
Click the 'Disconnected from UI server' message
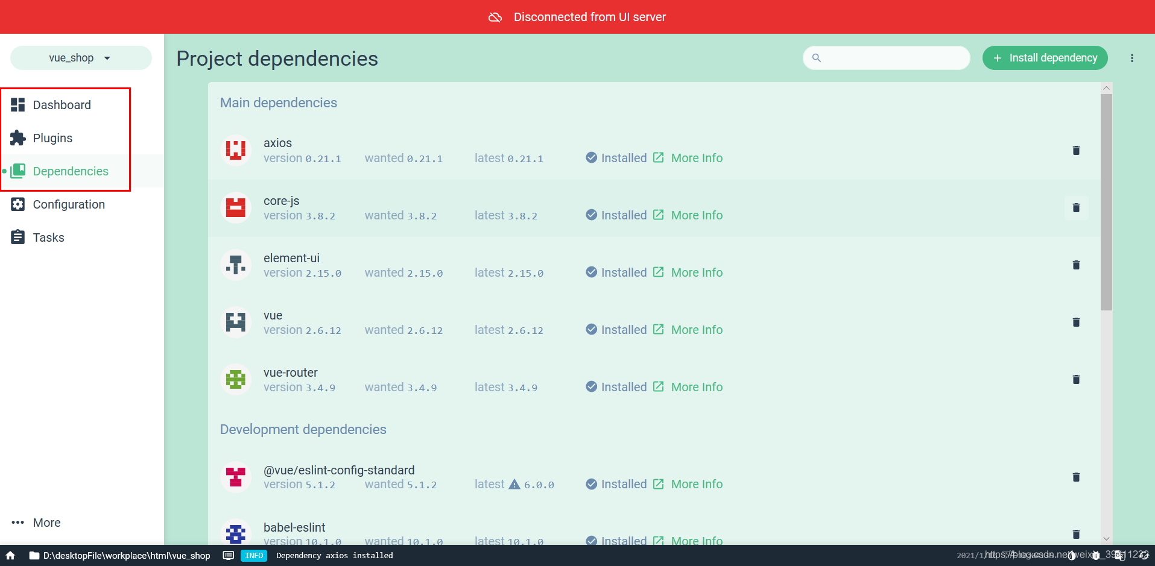[x=590, y=17]
